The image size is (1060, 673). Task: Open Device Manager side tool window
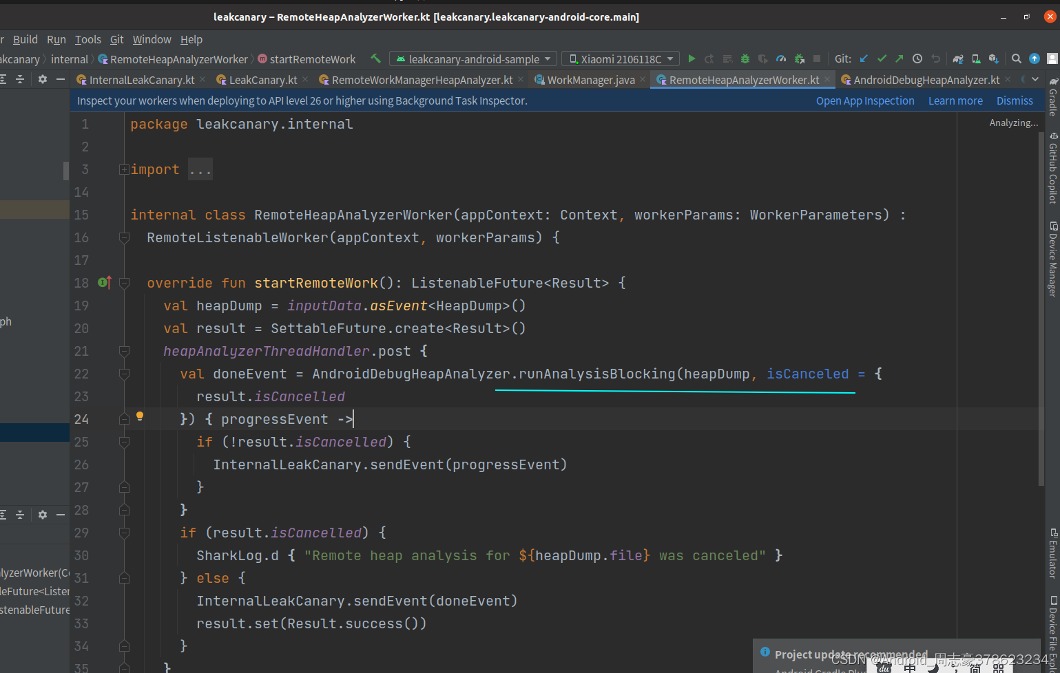point(1052,259)
